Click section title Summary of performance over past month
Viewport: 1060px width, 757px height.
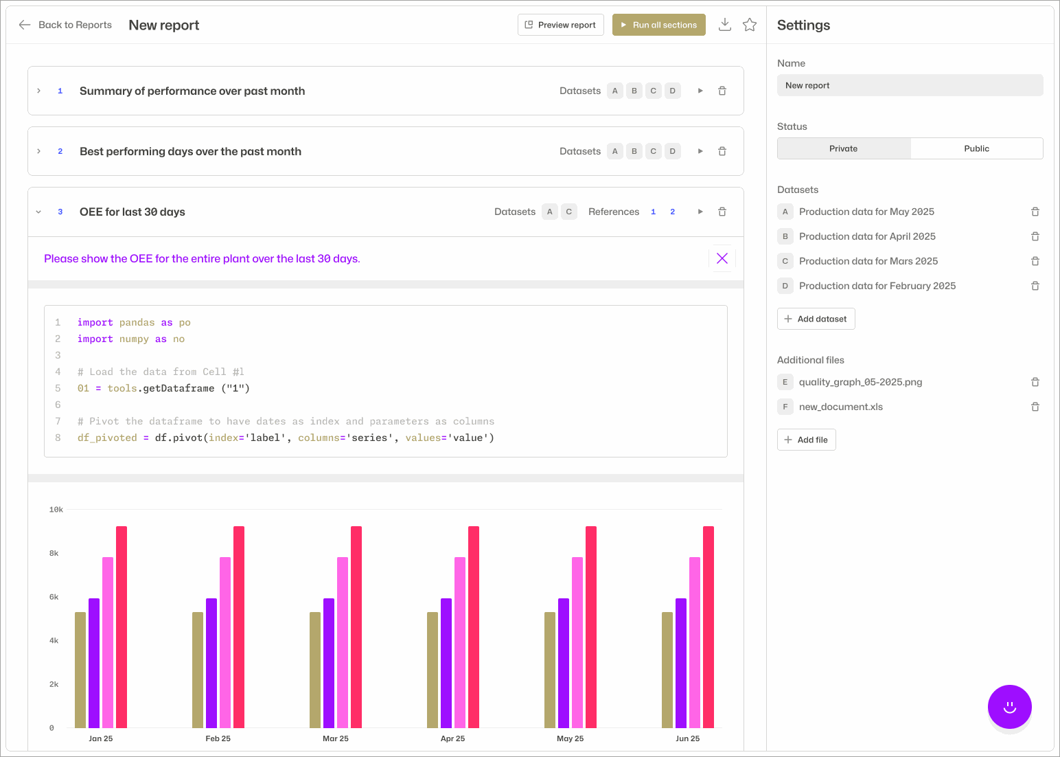tap(192, 91)
